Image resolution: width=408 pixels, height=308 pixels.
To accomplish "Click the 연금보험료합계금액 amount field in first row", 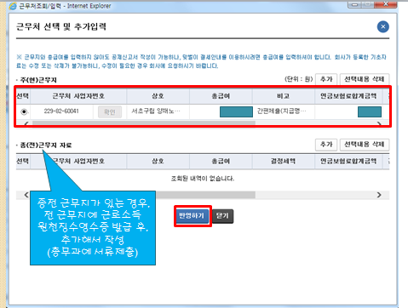I will click(370, 111).
